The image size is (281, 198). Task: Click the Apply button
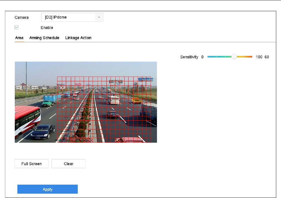(48, 189)
